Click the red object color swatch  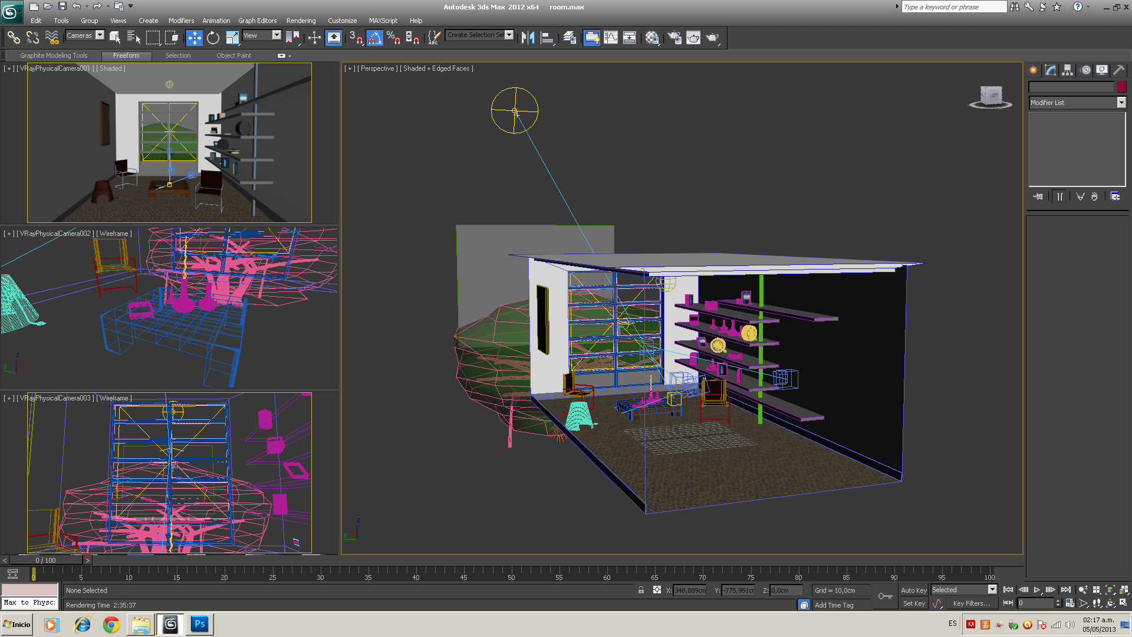pos(1121,87)
